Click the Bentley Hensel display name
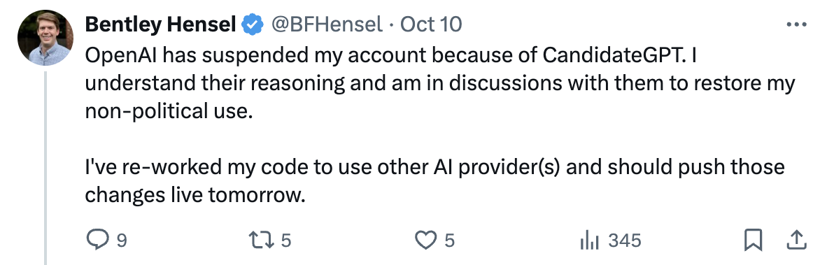The height and width of the screenshot is (265, 827). coord(160,24)
